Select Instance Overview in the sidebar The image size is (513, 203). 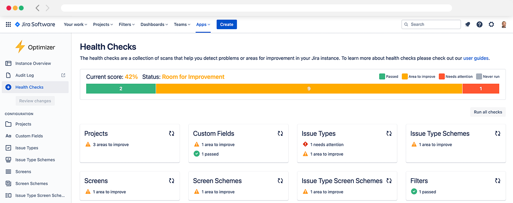click(33, 63)
